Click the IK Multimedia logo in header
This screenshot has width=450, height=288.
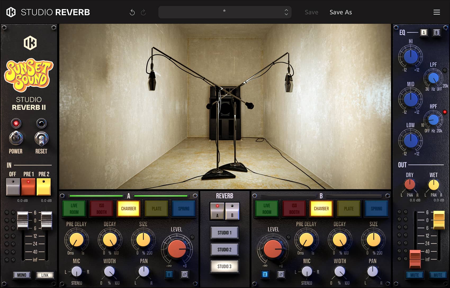11,12
